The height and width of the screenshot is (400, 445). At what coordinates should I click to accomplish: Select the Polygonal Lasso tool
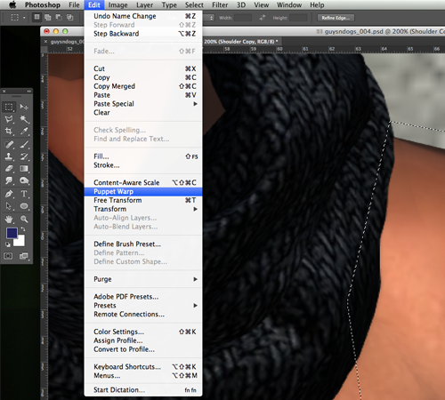point(9,119)
